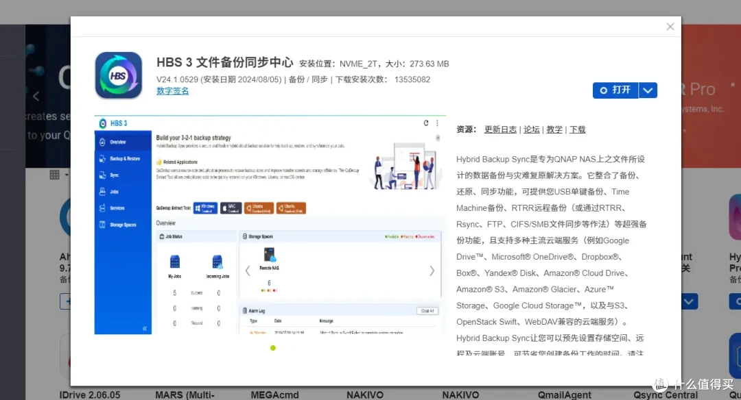The height and width of the screenshot is (400, 741).
Task: Select Storage Spaces in HBS sidebar
Action: click(123, 225)
